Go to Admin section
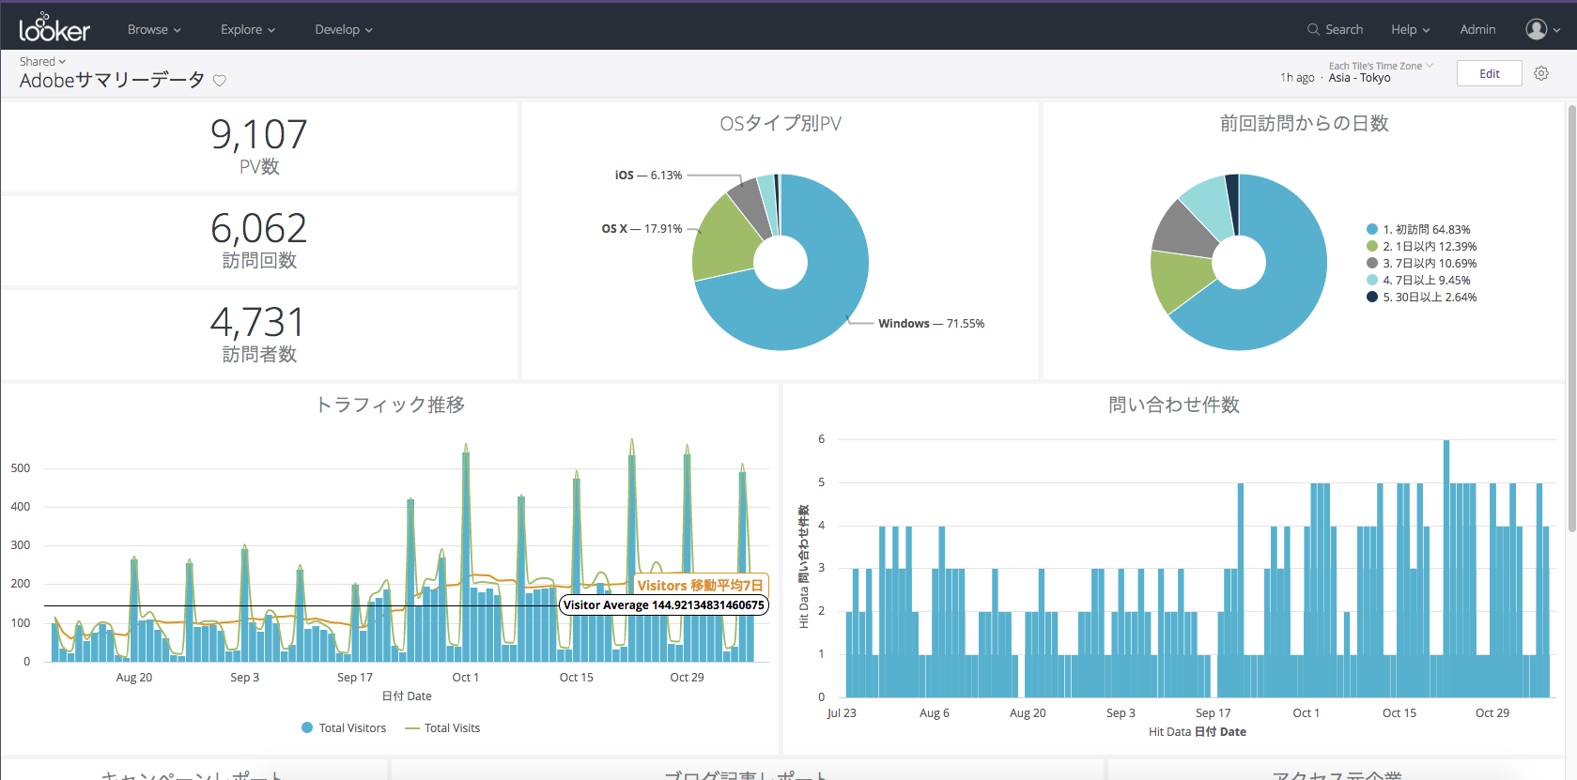Screen dimensions: 1577x780 (1477, 29)
